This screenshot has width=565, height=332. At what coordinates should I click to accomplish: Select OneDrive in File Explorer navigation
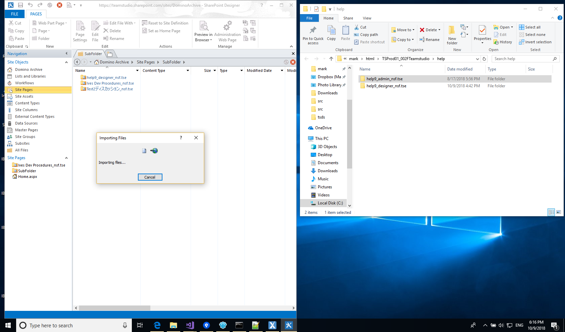point(323,128)
